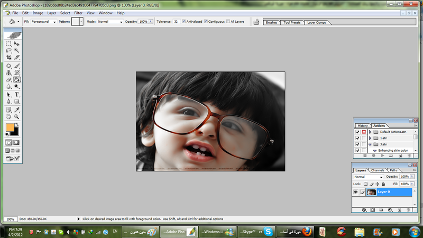Click the Tool Presets palette tab
423x238 pixels.
292,23
